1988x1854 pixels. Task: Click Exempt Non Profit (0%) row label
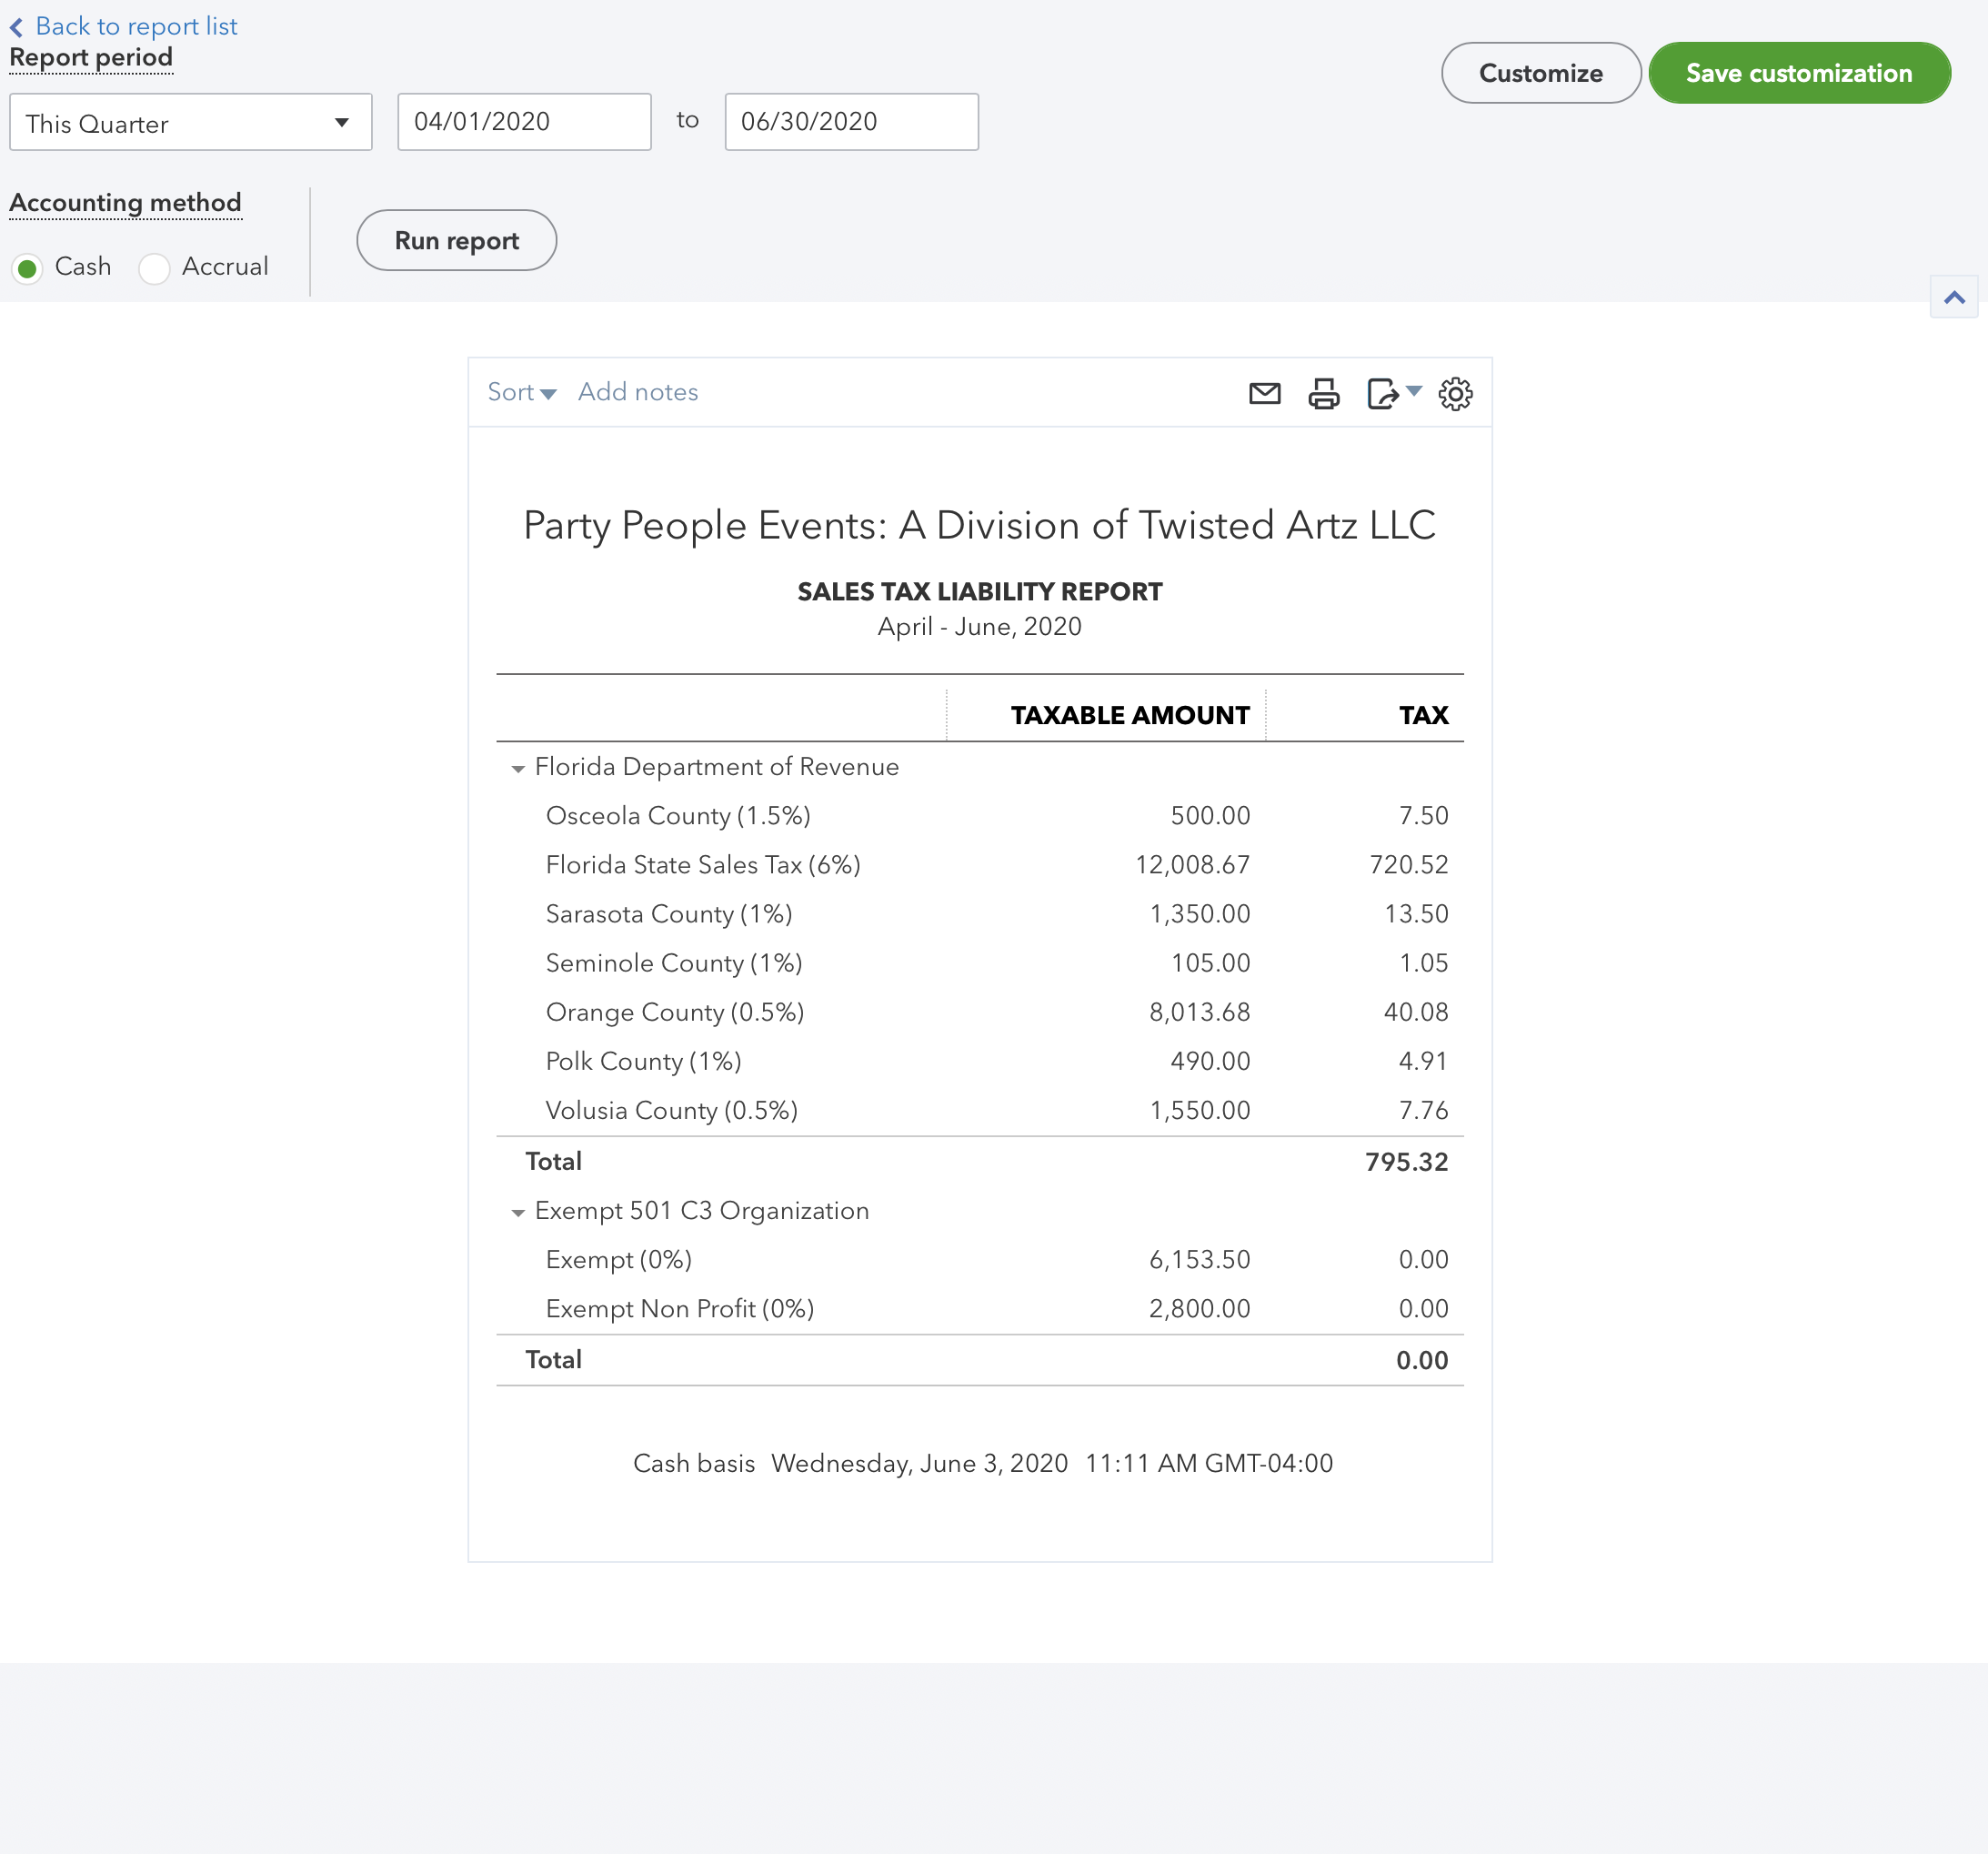[x=680, y=1309]
